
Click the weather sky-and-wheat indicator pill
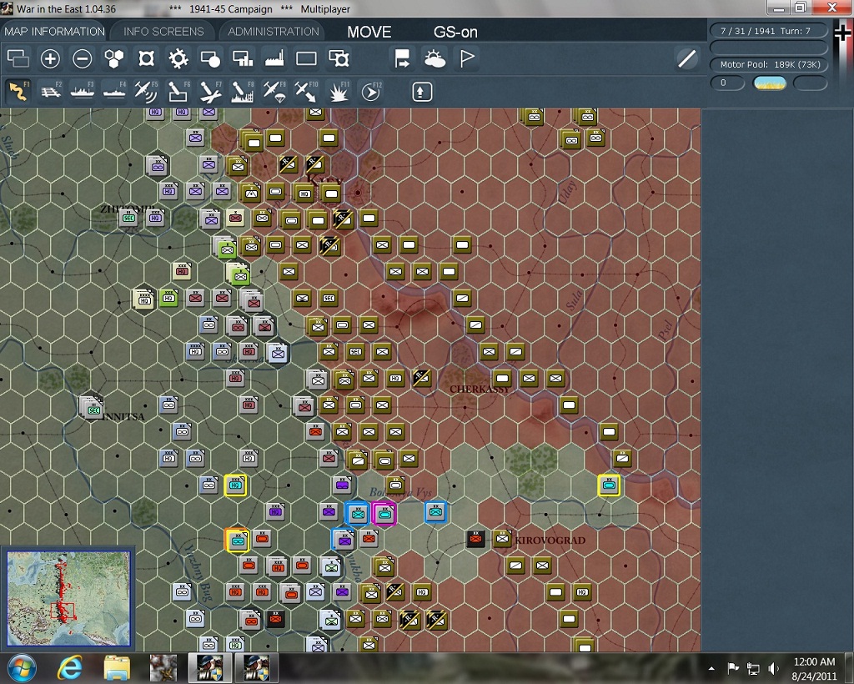point(769,83)
